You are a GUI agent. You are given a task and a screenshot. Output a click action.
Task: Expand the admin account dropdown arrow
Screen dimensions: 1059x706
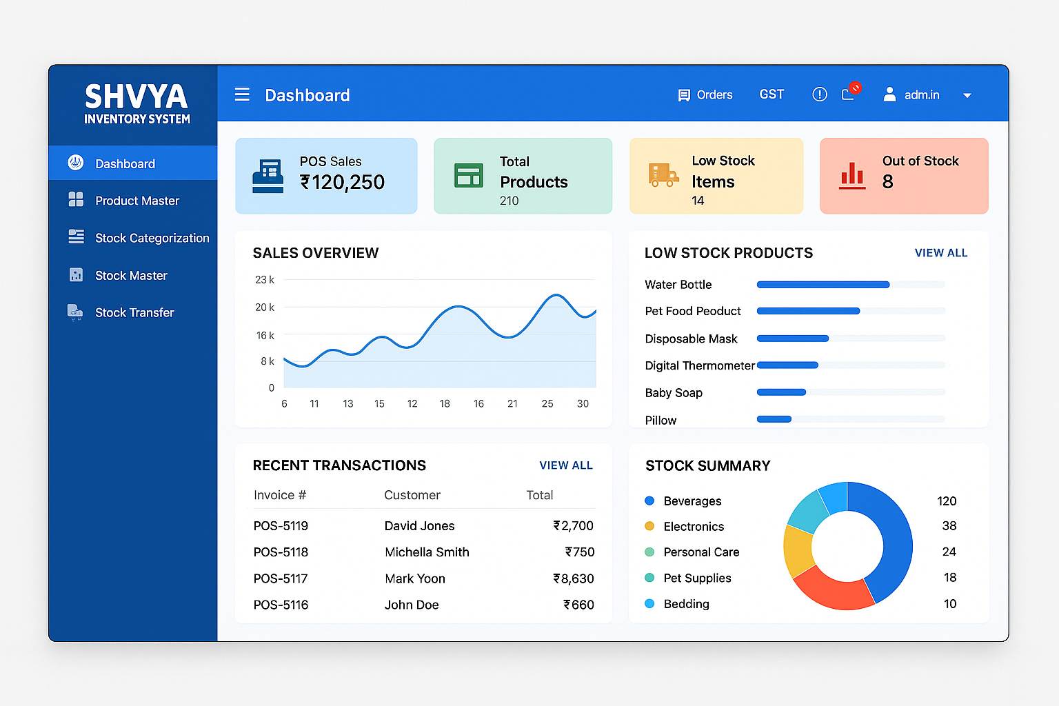point(967,96)
